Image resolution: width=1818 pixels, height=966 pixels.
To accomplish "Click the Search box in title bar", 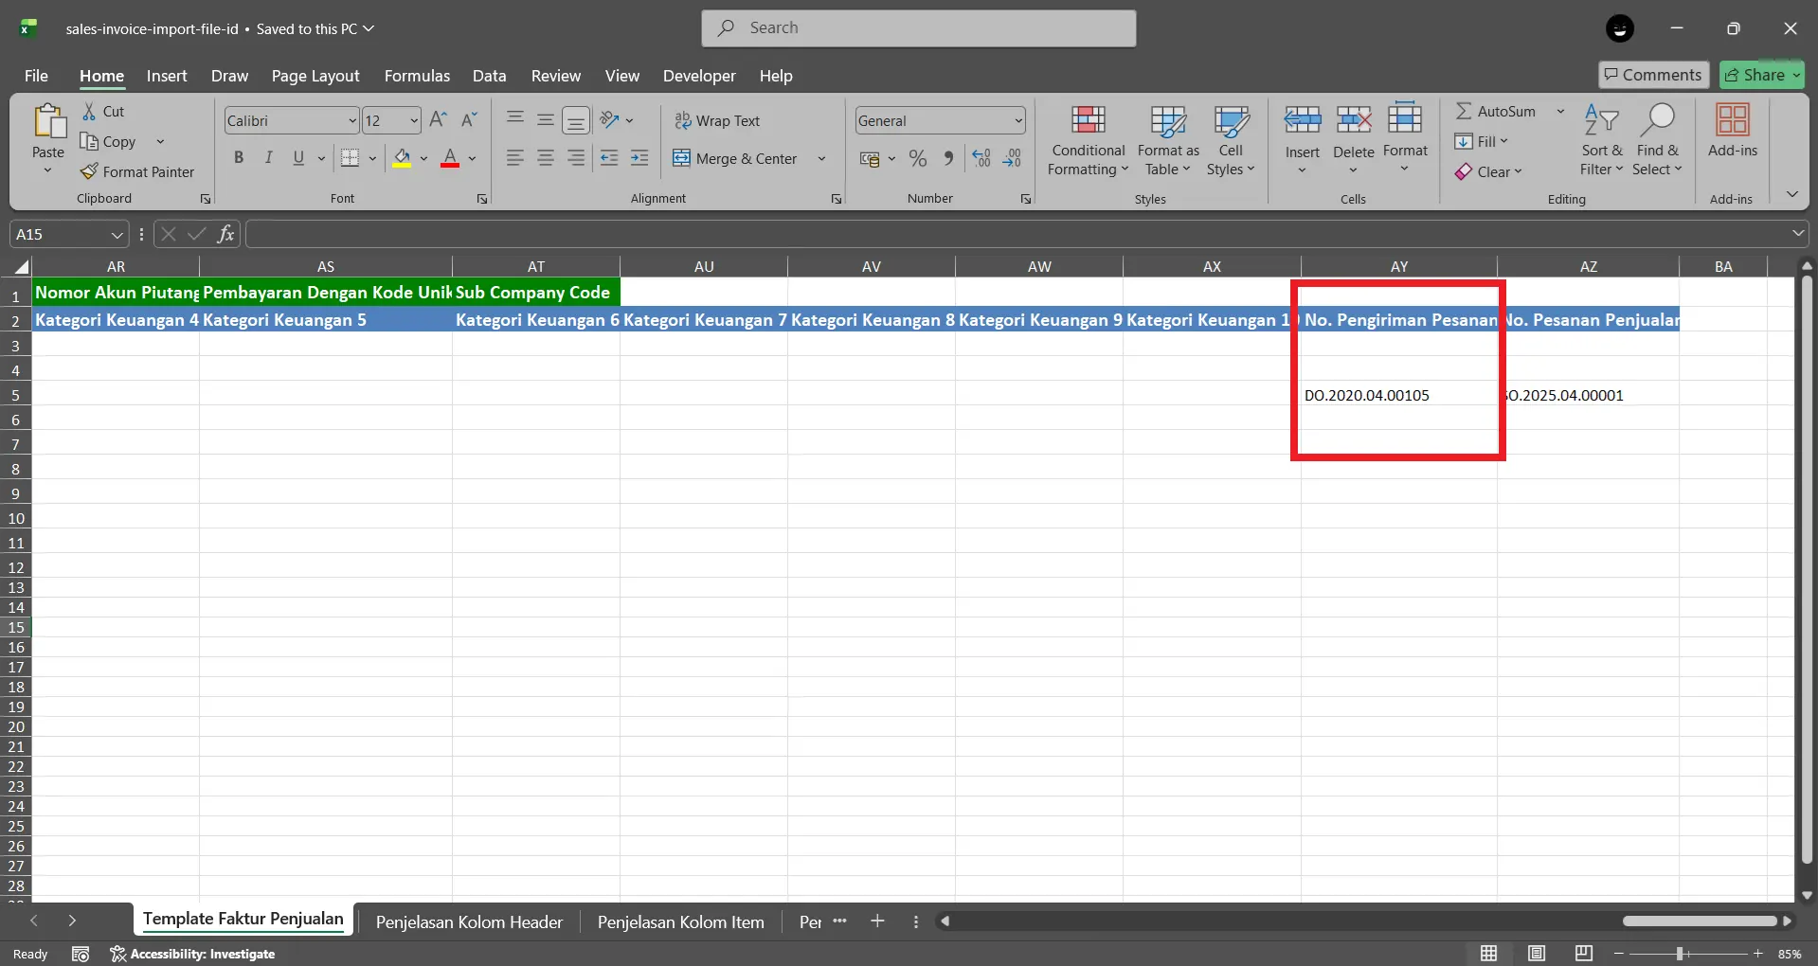I will coord(918,28).
